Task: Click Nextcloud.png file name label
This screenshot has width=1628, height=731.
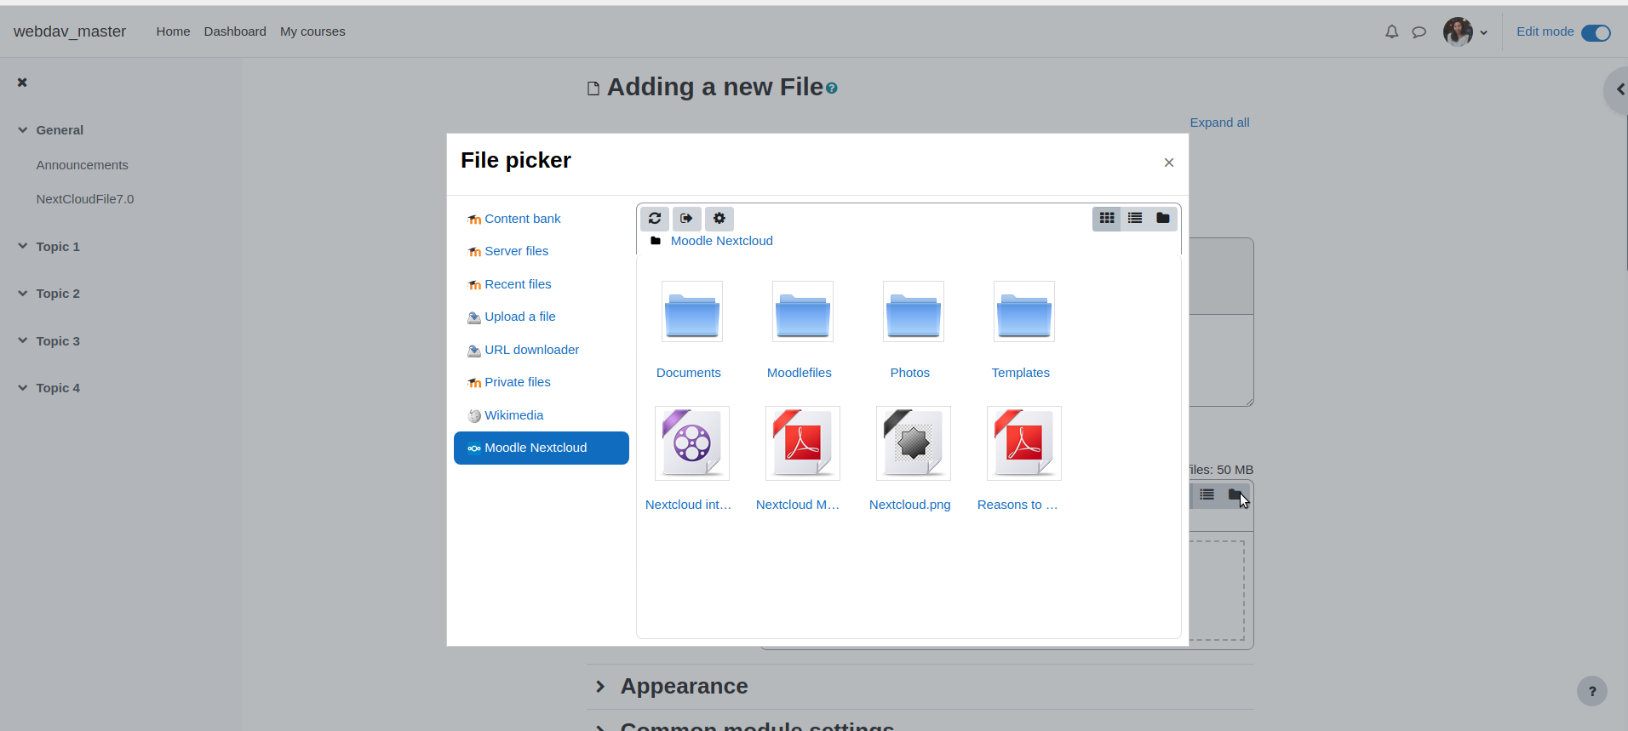Action: (x=910, y=505)
